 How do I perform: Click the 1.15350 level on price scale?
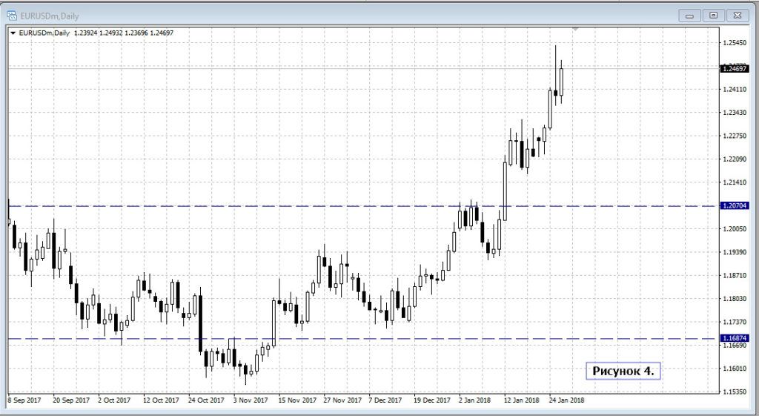coord(734,392)
